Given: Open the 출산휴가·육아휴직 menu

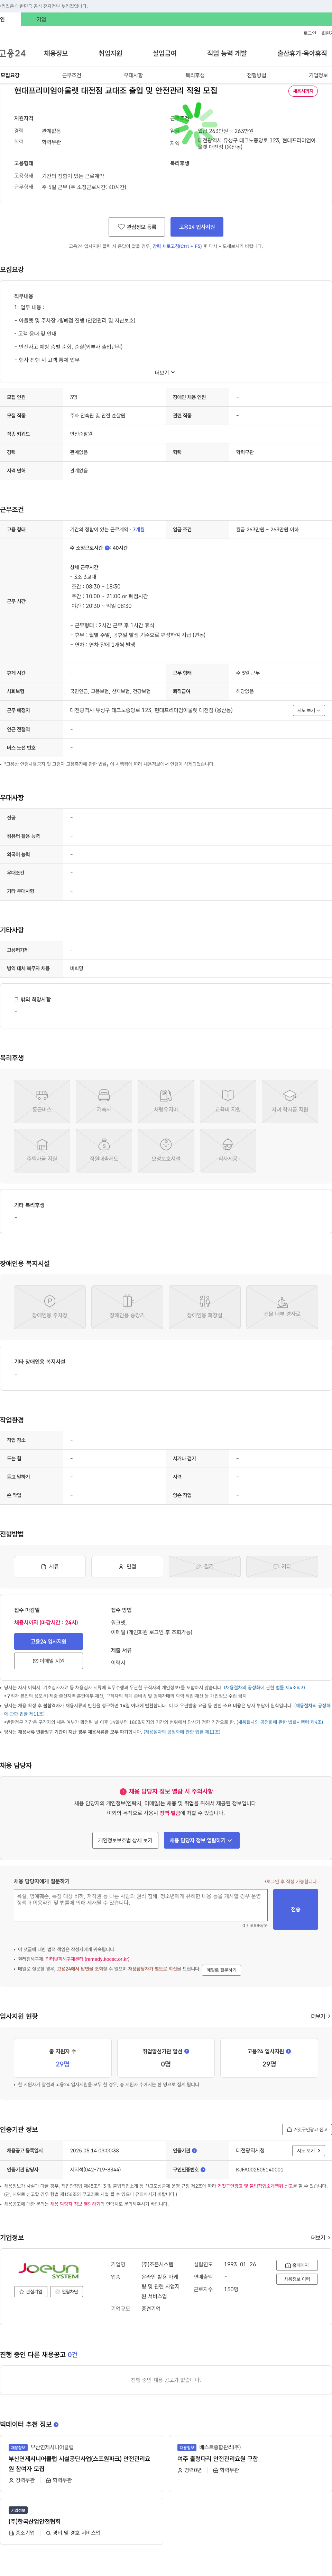Looking at the screenshot, I should pyautogui.click(x=302, y=53).
